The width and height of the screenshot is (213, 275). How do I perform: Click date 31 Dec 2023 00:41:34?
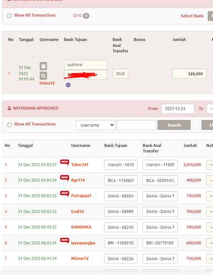37,258
